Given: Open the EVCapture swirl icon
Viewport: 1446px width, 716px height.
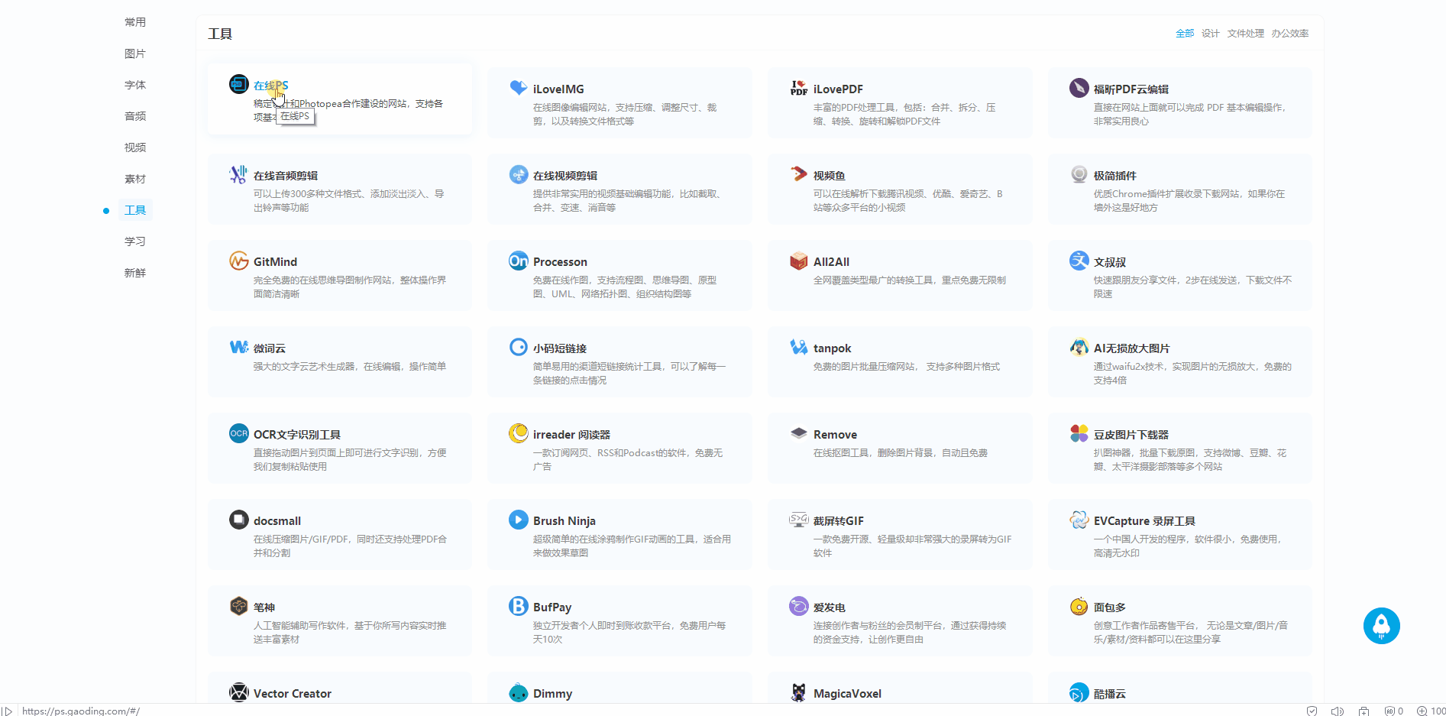Looking at the screenshot, I should (1079, 520).
